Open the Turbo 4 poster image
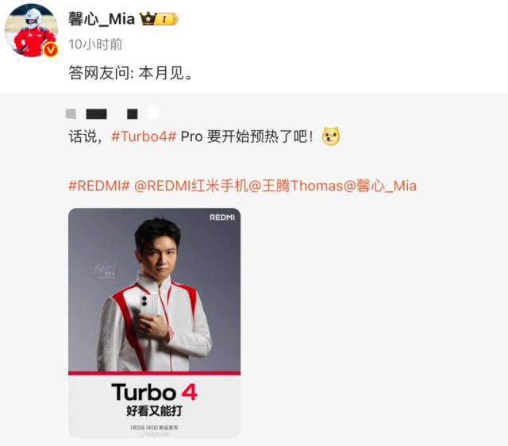Screen dimensions: 508x446 [x=155, y=323]
